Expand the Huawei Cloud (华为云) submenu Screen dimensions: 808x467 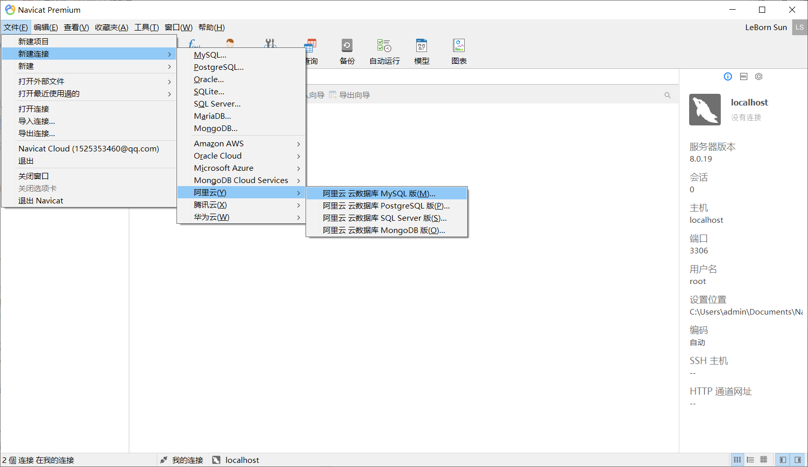[241, 217]
